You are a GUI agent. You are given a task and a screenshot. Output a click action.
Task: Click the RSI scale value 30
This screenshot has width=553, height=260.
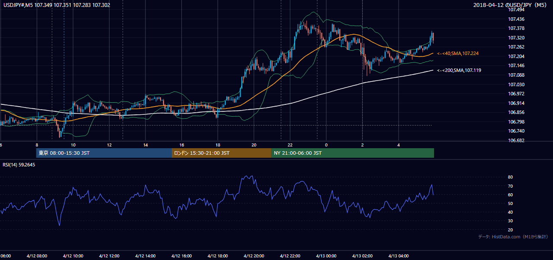click(x=511, y=221)
